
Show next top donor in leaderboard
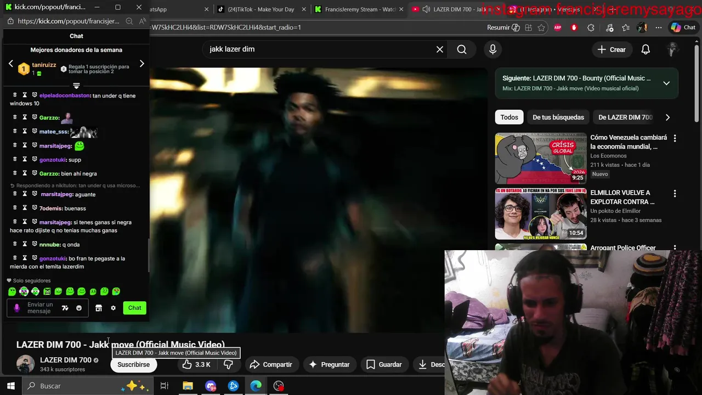tap(141, 64)
